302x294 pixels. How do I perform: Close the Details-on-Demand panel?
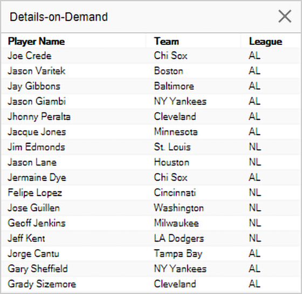[285, 17]
